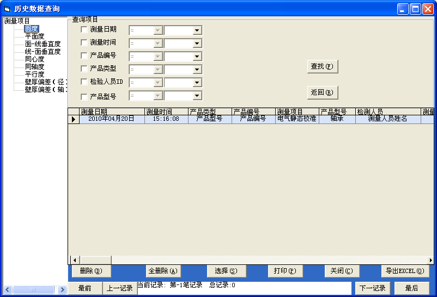437x297 pixels.
Task: Open the 测量日期 value dropdown
Action: click(x=197, y=30)
